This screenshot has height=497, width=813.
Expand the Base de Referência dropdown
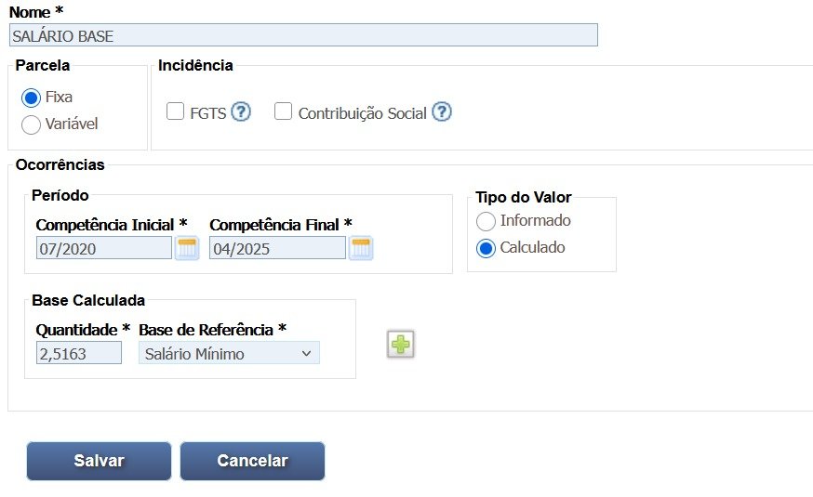(229, 353)
